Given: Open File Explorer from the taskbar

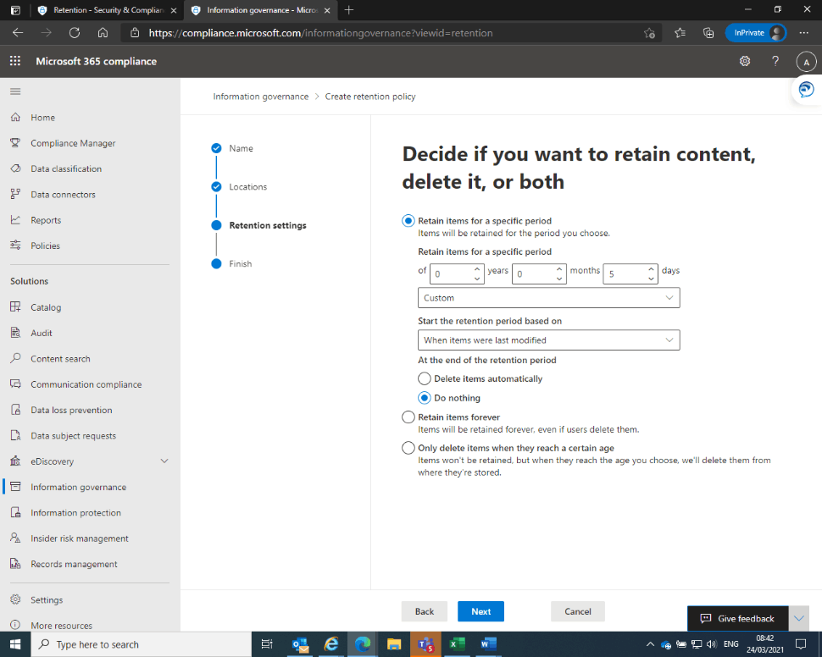Looking at the screenshot, I should coord(394,644).
